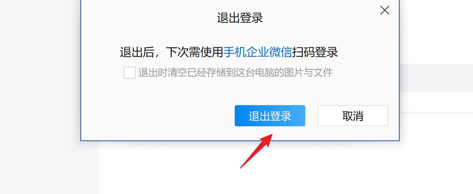Click the gray header strip right of dialog
Viewport: 473px width, 194px height.
click(x=436, y=77)
